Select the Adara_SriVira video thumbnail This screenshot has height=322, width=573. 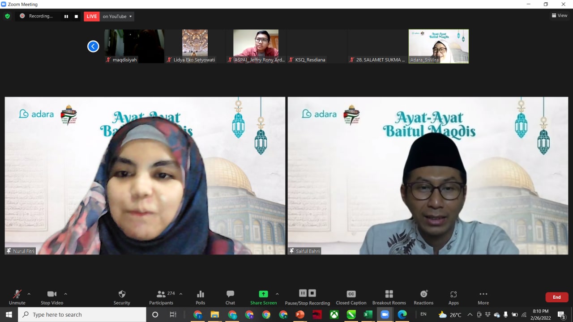point(438,46)
